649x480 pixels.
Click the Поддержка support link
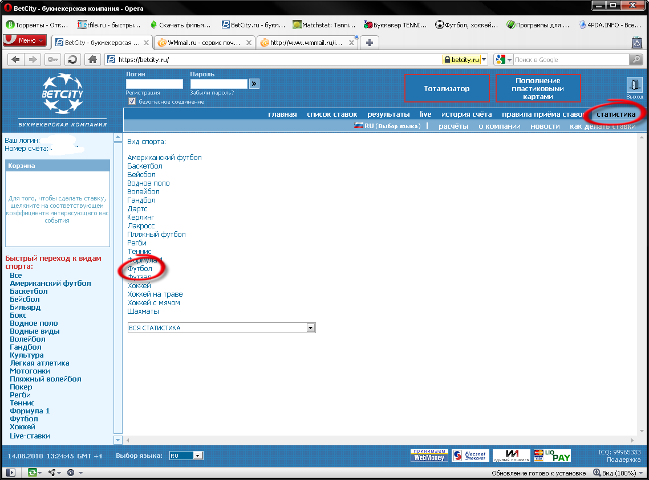coord(623,460)
